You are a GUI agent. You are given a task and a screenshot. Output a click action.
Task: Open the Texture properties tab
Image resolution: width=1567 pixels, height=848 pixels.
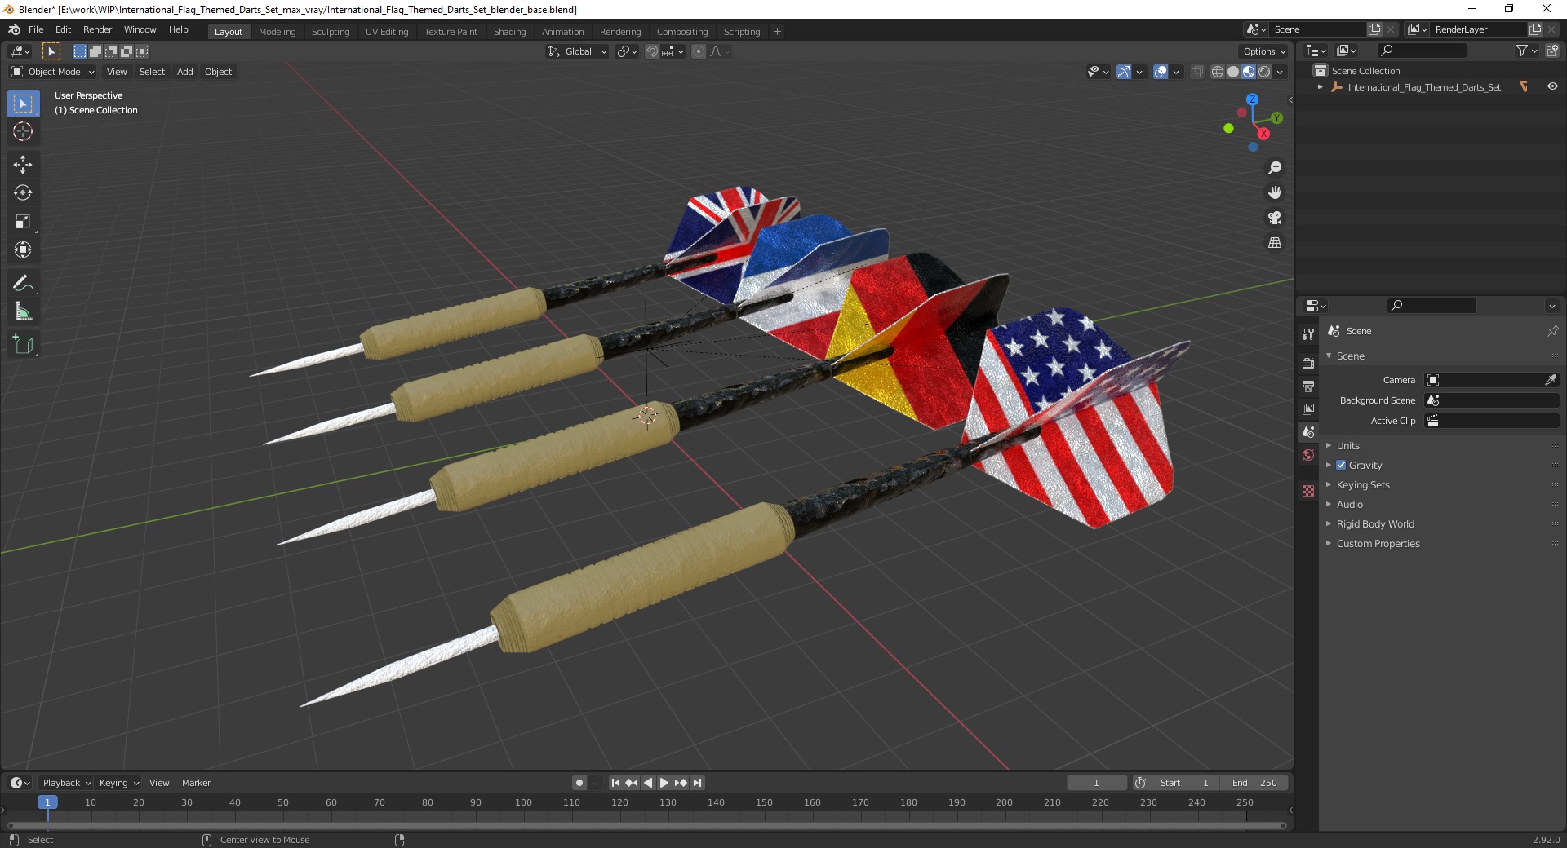tap(1308, 491)
